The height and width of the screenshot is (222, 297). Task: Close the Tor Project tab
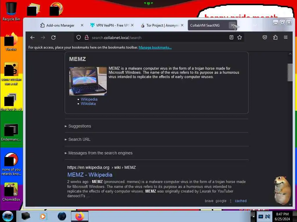(182, 25)
